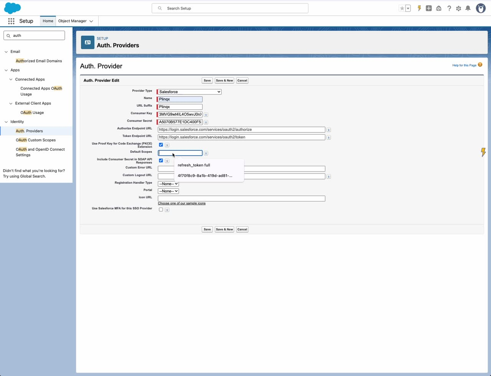Click the top Save button
Screen dimensions: 491x376
pyautogui.click(x=207, y=81)
